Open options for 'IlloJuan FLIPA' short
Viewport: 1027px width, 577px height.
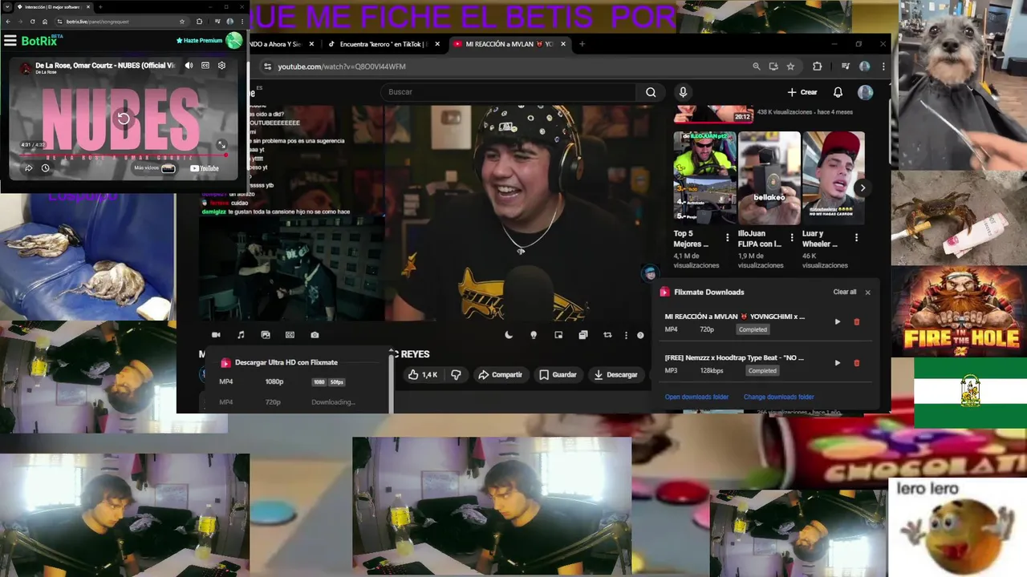pos(792,238)
